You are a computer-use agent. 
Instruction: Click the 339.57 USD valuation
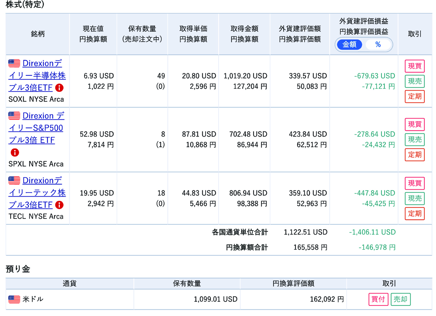coord(308,76)
